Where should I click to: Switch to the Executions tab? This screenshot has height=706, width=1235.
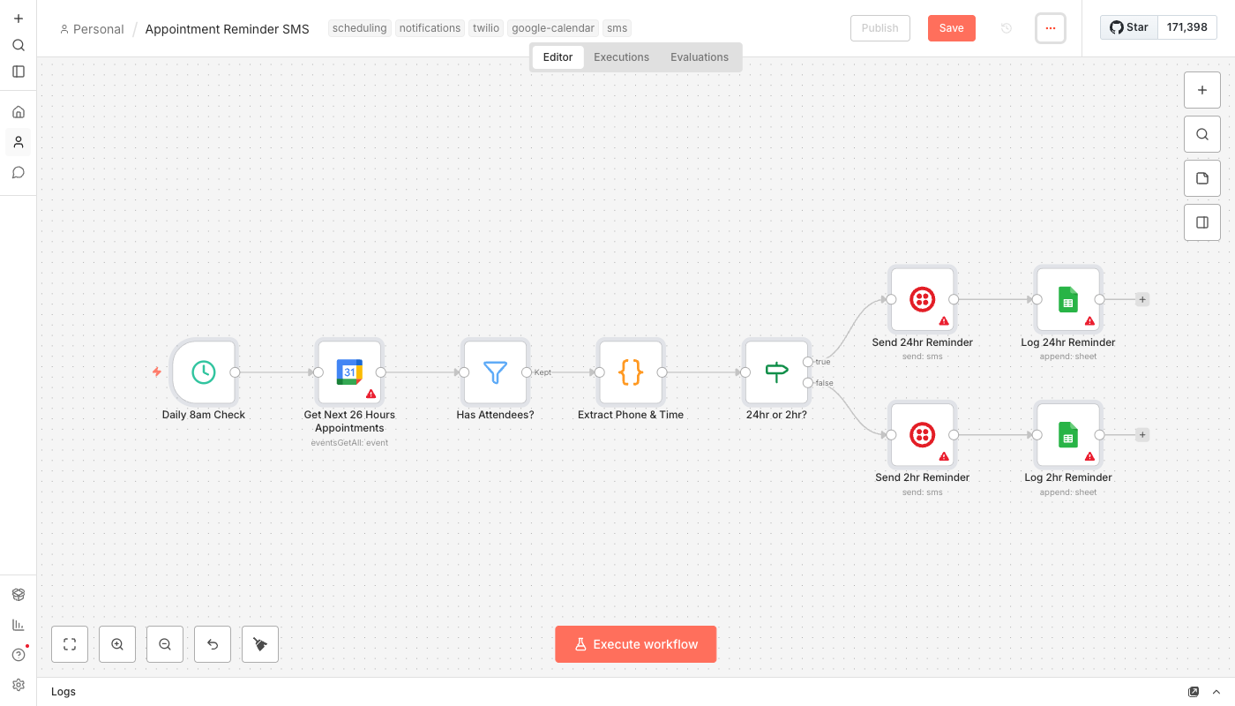(x=621, y=57)
